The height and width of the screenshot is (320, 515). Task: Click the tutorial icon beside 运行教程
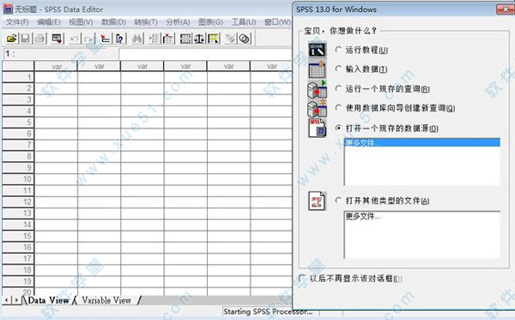point(318,50)
